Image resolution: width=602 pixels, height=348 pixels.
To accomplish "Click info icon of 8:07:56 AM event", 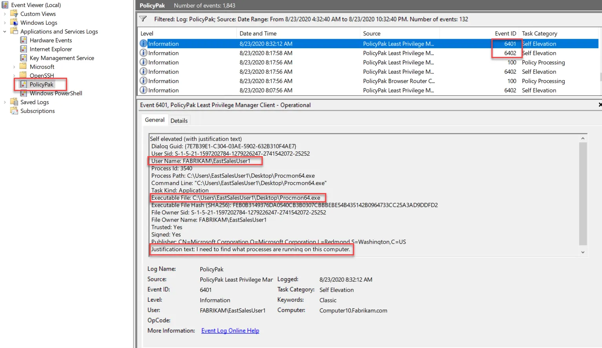I will [x=144, y=90].
